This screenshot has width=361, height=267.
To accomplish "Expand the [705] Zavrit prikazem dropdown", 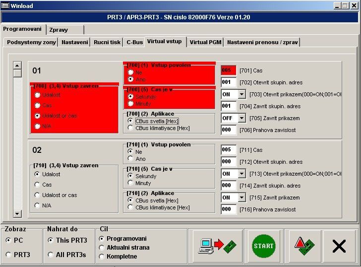I will coord(241,118).
